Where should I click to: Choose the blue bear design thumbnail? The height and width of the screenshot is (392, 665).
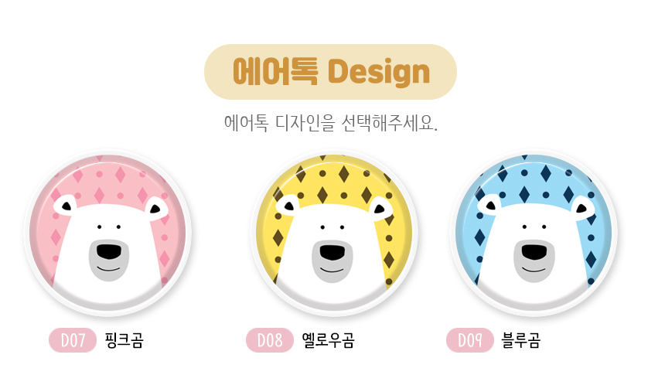point(534,233)
